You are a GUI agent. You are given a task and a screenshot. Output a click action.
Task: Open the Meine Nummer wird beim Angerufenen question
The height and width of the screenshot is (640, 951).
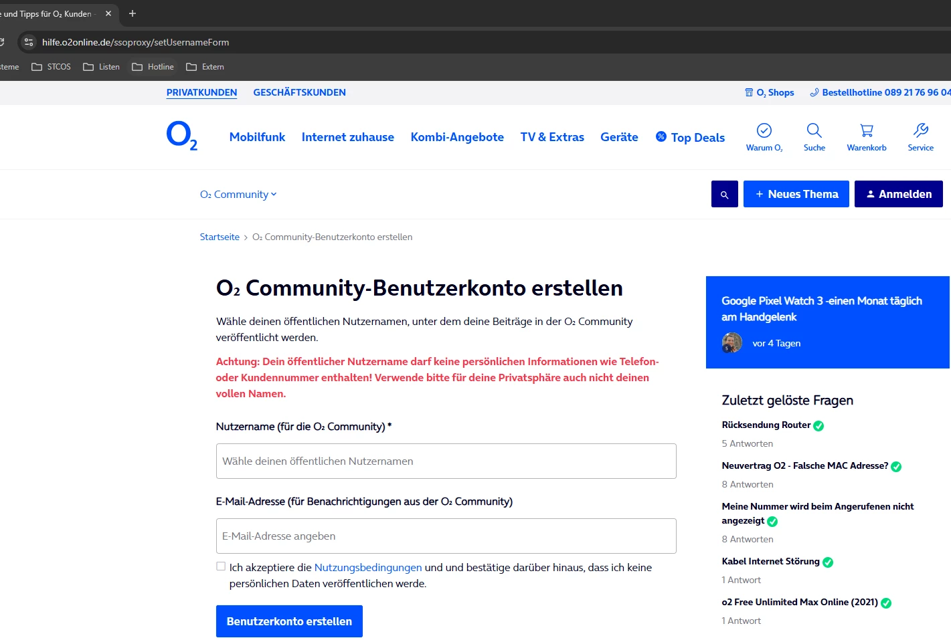[x=818, y=514]
